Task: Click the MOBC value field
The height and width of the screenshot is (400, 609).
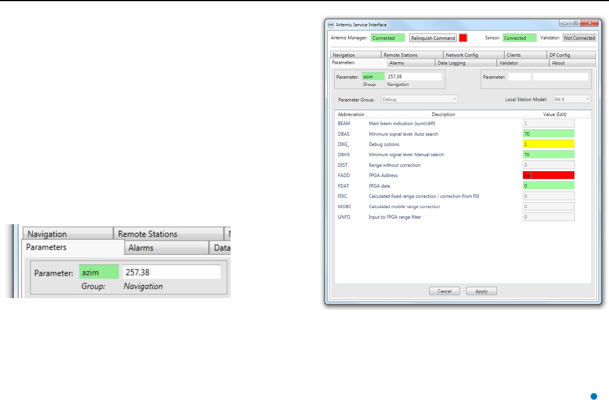Action: tap(548, 206)
